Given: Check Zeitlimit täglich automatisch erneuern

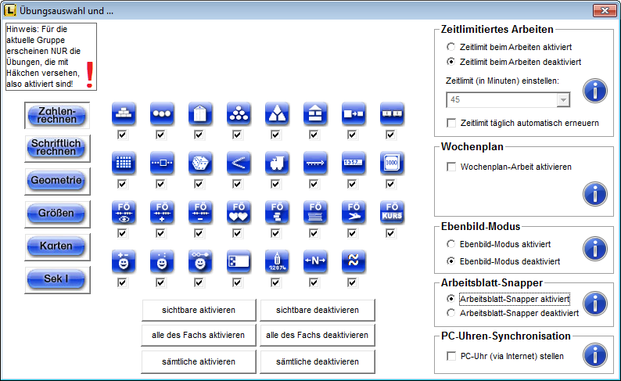Looking at the screenshot, I should [451, 123].
